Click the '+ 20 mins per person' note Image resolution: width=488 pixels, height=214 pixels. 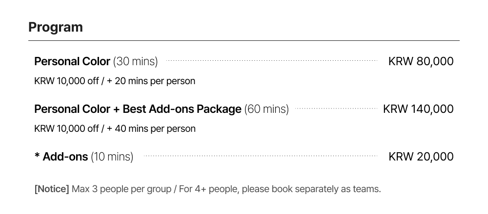(151, 81)
